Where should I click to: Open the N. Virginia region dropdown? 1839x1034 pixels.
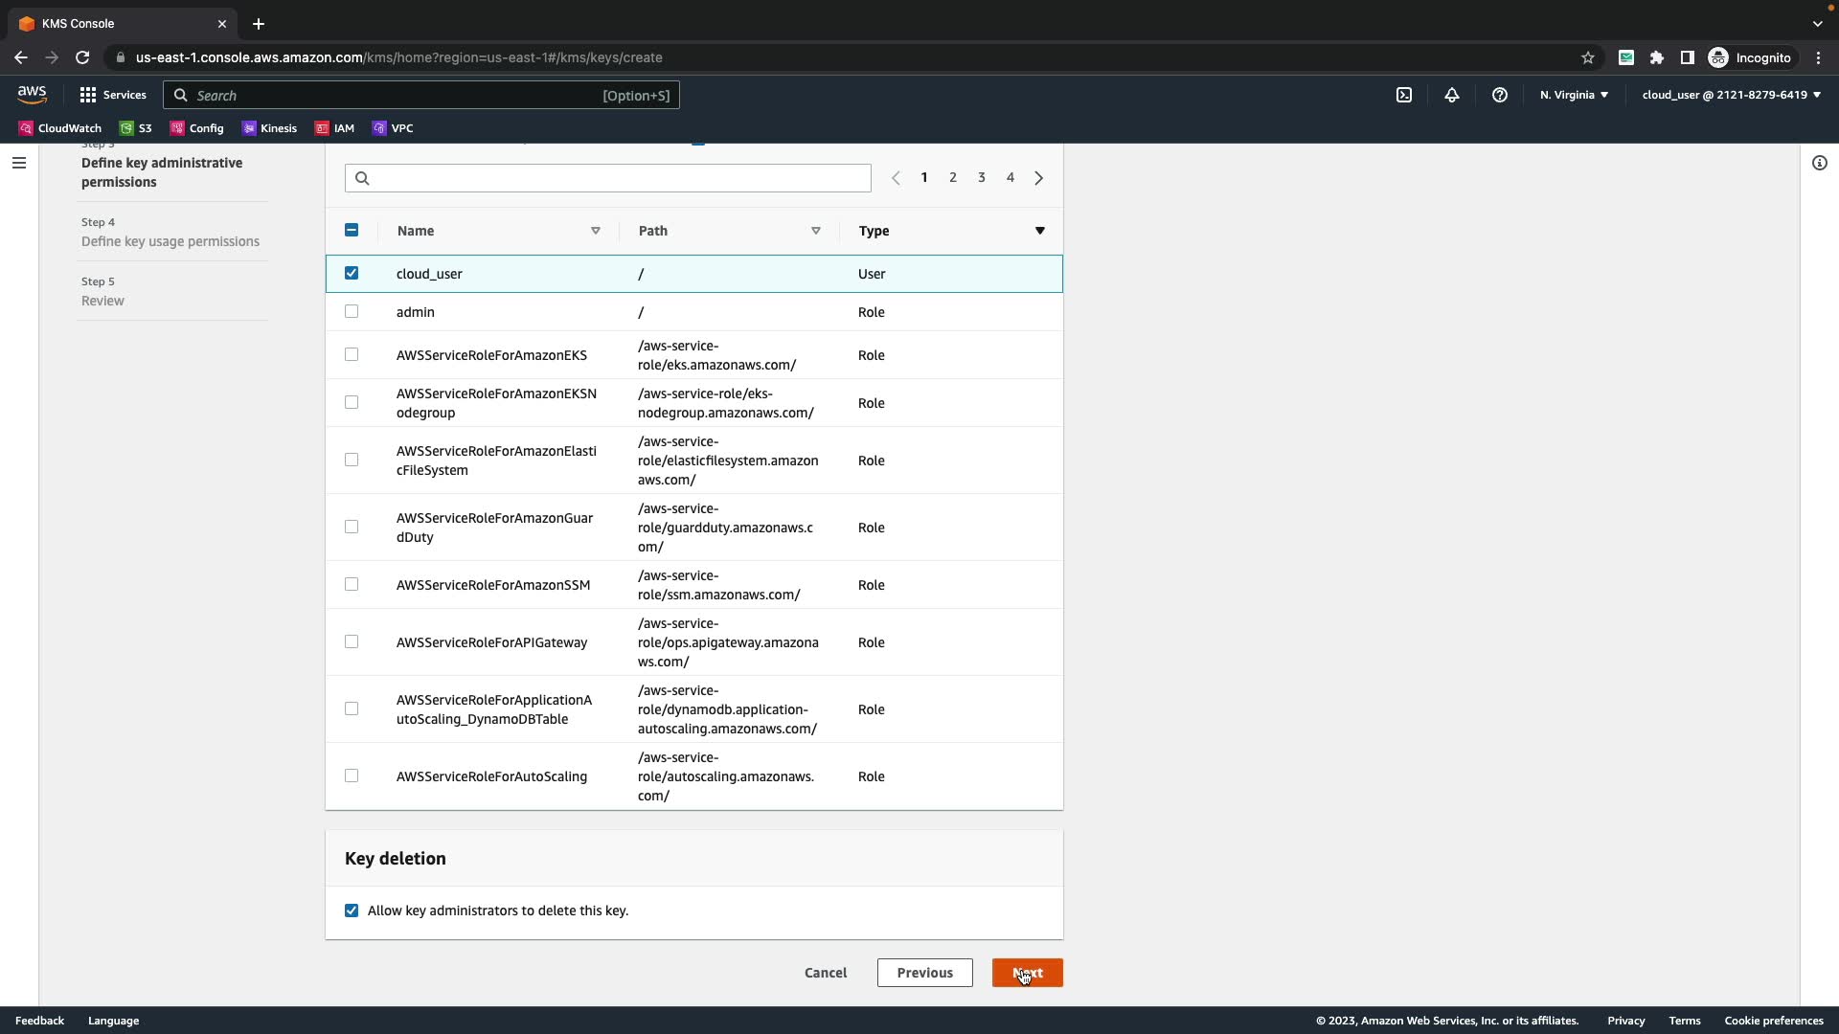tap(1573, 95)
